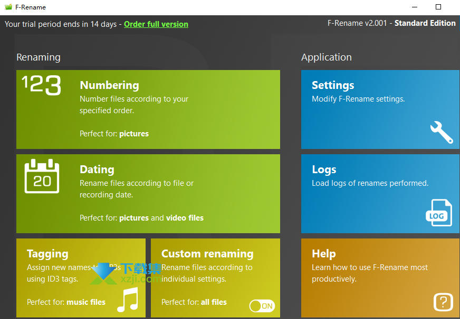Open the Logs tile heading

(x=324, y=170)
